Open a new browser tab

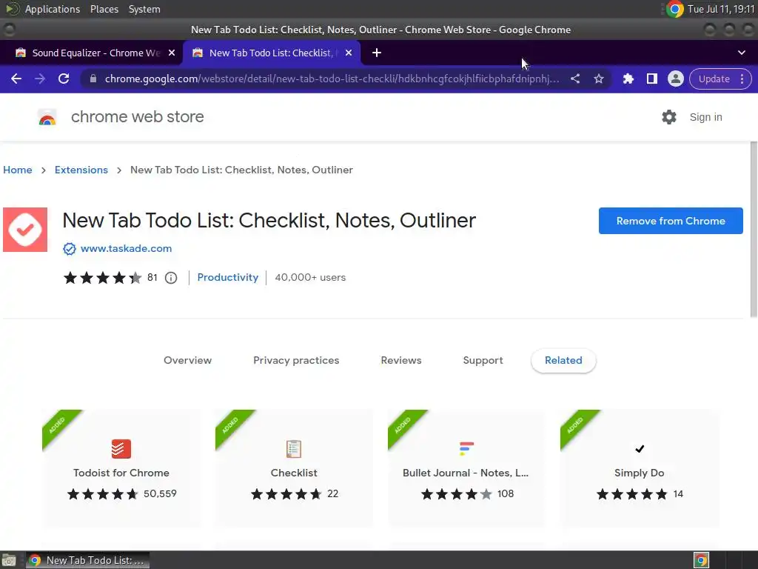[x=377, y=53]
